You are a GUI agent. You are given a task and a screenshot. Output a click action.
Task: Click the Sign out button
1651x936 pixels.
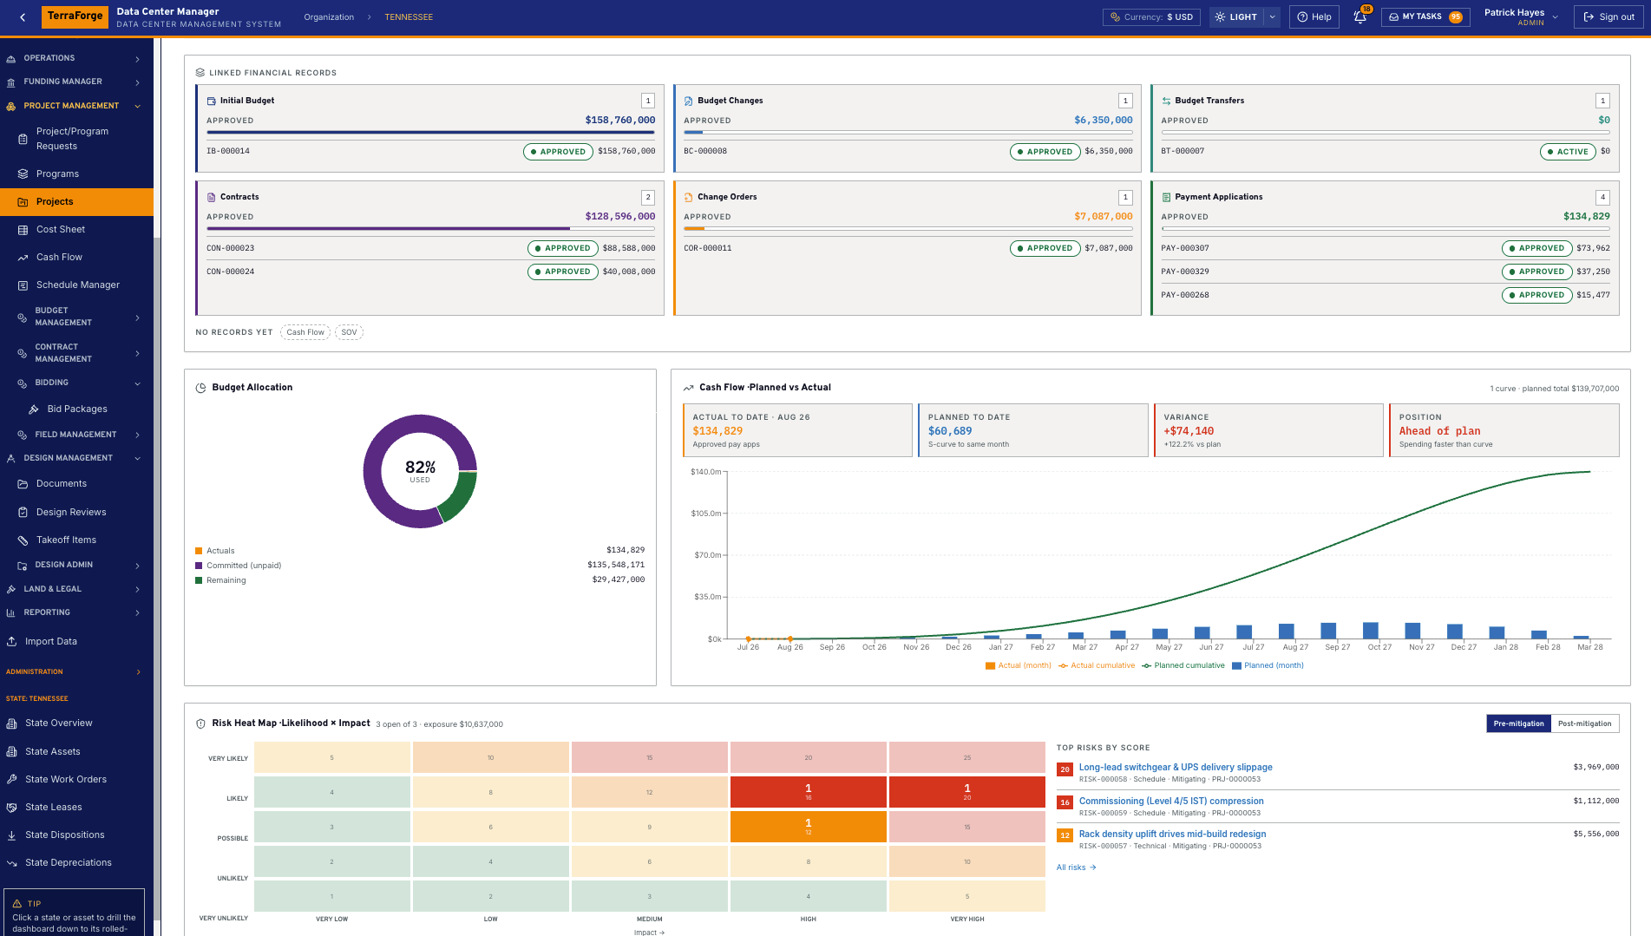[x=1608, y=16]
